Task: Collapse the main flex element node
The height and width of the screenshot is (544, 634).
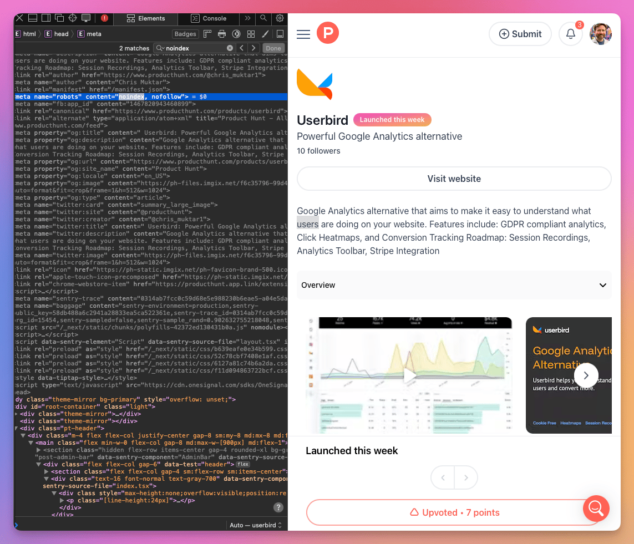Action: tap(31, 443)
